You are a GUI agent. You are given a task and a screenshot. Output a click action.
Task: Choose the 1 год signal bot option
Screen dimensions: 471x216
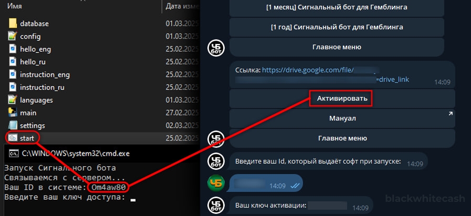point(337,27)
